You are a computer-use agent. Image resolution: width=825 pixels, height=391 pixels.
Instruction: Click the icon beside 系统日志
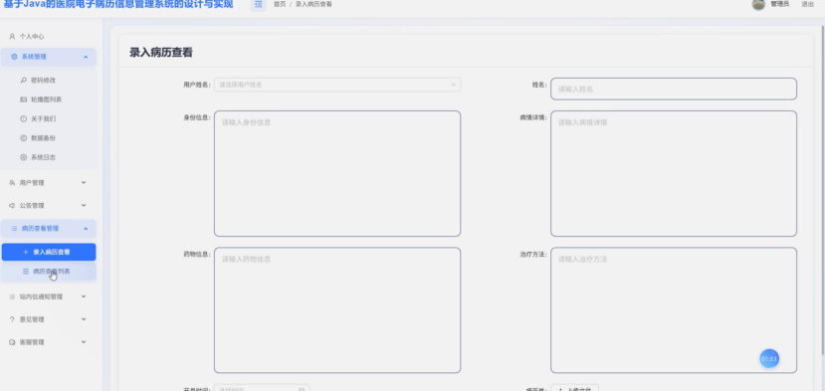point(23,157)
